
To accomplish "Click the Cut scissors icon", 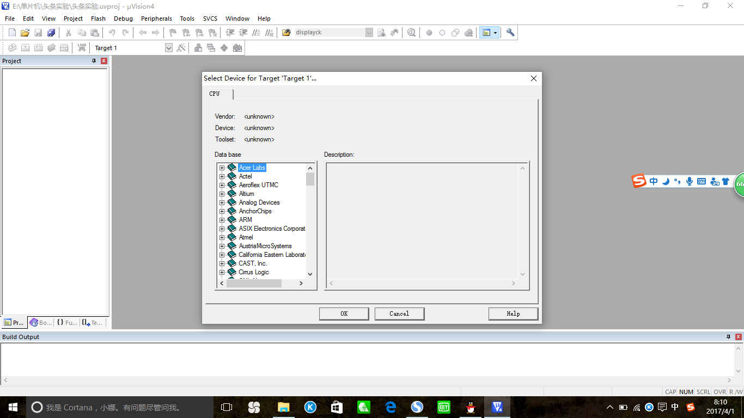I will 69,33.
